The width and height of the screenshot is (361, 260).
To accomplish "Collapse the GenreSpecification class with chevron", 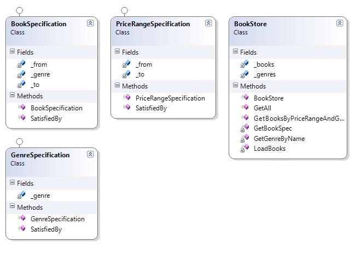I will coord(90,155).
